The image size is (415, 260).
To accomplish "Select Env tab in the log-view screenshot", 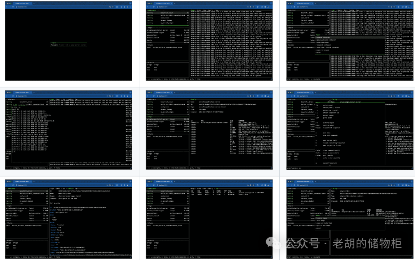I will coord(205,10).
